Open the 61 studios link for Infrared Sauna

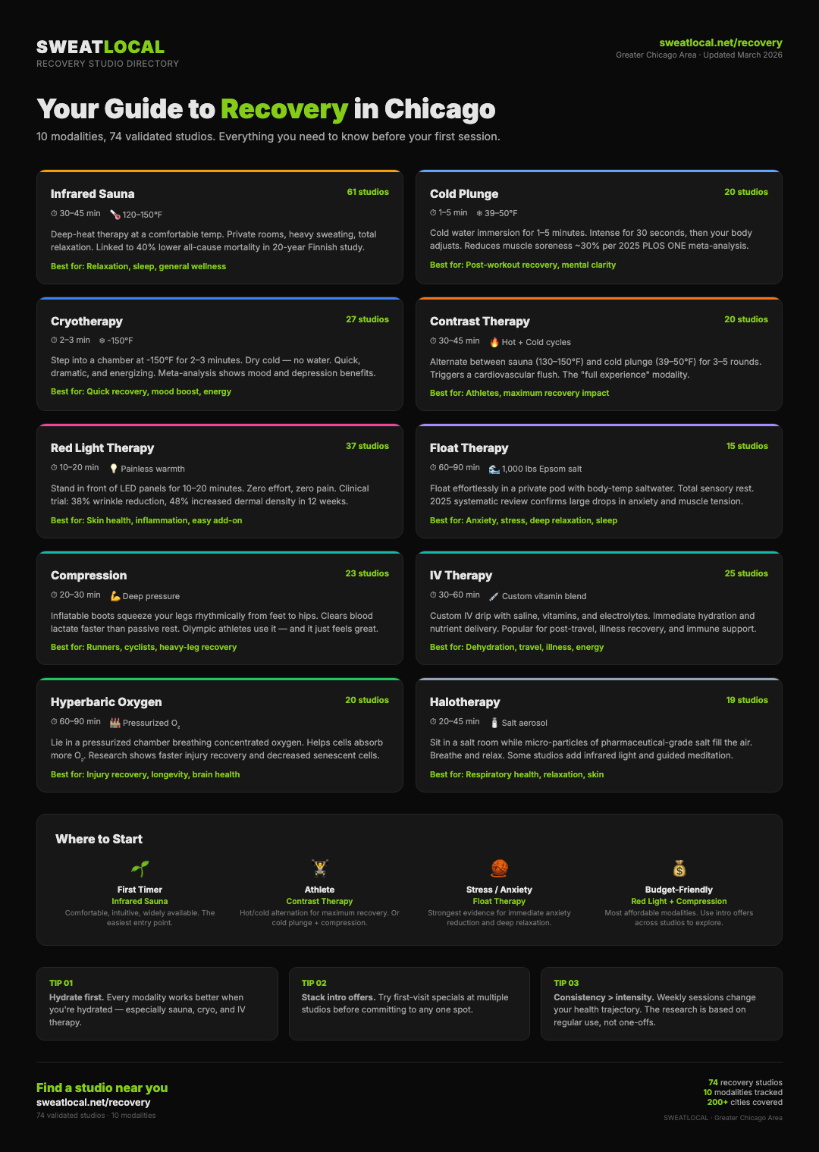click(368, 192)
